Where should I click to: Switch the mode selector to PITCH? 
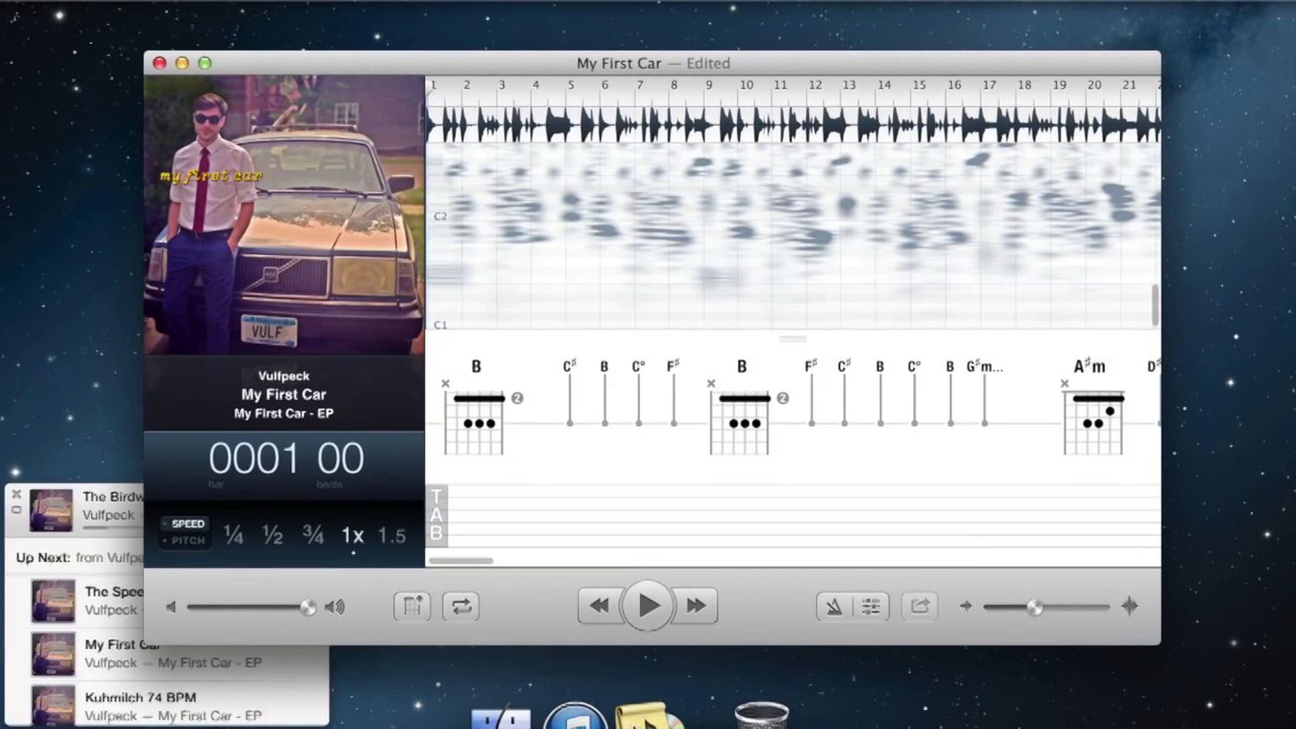185,540
